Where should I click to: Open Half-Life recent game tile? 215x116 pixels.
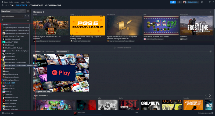click(172, 105)
